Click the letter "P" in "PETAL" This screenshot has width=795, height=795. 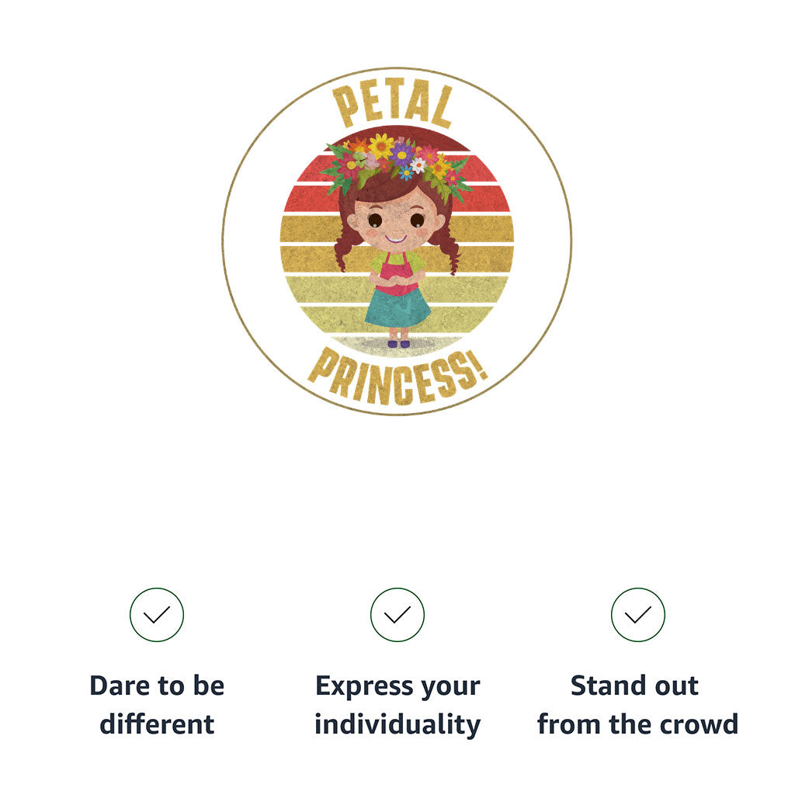tap(344, 107)
